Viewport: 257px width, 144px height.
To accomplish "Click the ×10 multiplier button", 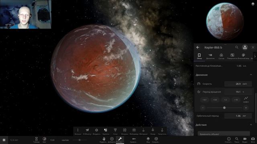I will [x=236, y=100].
